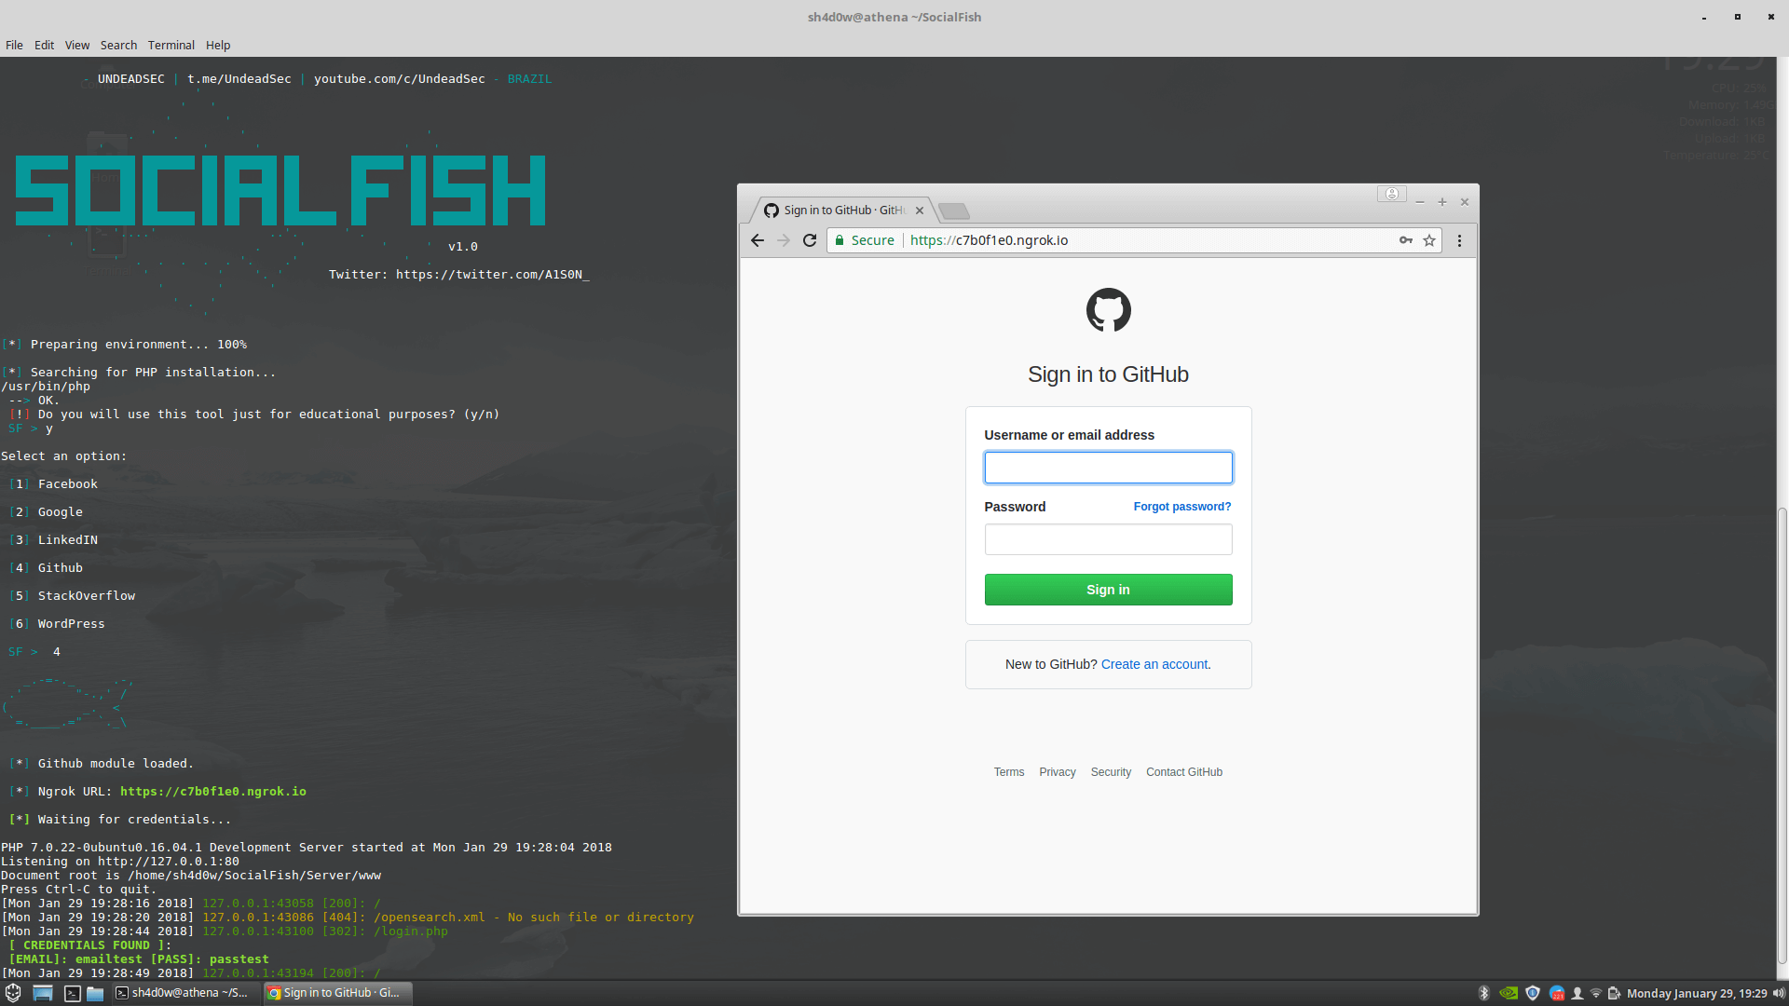Viewport: 1789px width, 1006px height.
Task: Click the Wi-Fi icon in the system tray
Action: click(x=1596, y=993)
